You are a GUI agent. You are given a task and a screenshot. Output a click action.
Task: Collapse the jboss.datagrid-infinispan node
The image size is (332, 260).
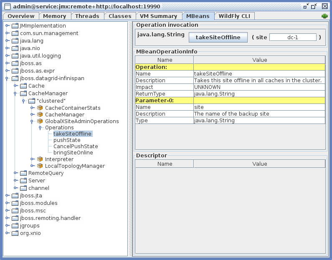coord(7,79)
